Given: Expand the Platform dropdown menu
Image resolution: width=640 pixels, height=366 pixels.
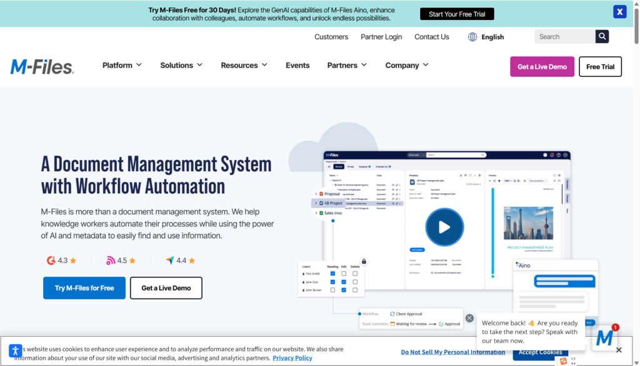Looking at the screenshot, I should (122, 65).
